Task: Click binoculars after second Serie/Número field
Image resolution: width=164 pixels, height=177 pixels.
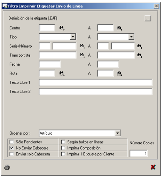Action: tap(140, 46)
